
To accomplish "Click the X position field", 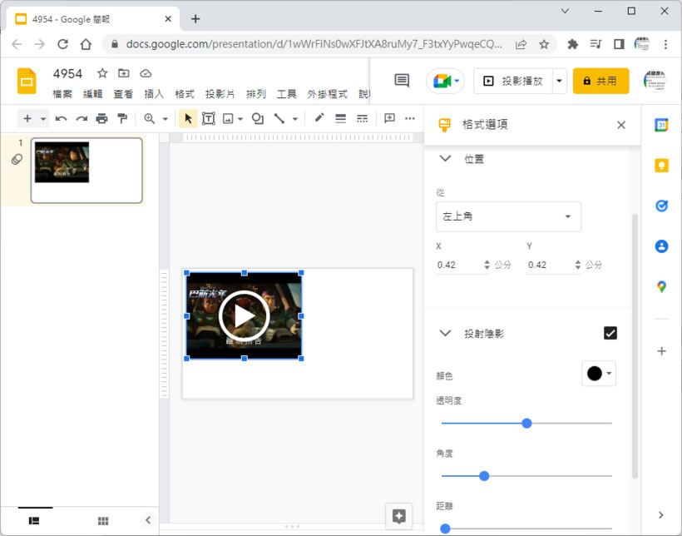I will [x=459, y=265].
